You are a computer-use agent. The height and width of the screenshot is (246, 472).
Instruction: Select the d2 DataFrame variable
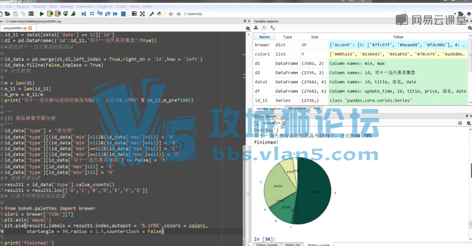coord(361,73)
